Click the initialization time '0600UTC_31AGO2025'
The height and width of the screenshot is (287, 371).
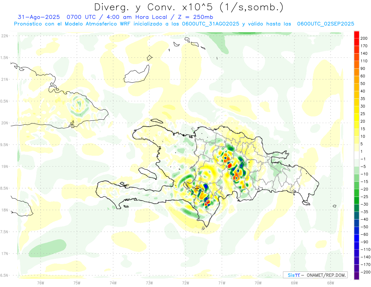pos(211,24)
